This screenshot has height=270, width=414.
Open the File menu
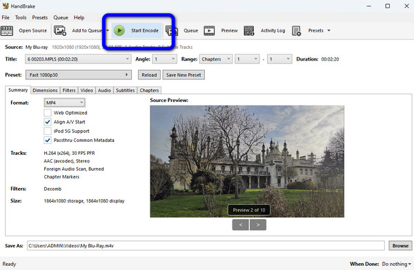pos(6,18)
